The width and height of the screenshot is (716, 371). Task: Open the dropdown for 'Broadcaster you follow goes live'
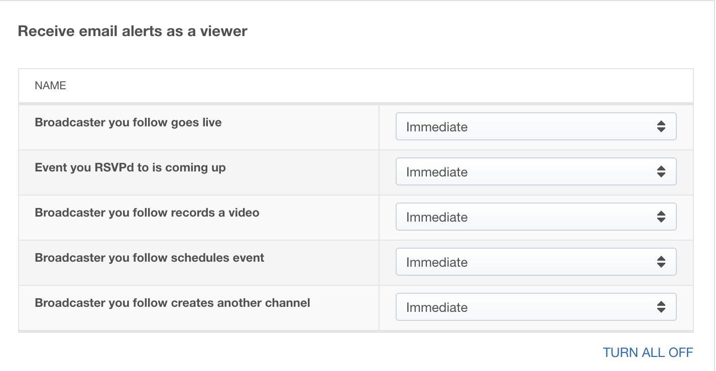pos(536,126)
